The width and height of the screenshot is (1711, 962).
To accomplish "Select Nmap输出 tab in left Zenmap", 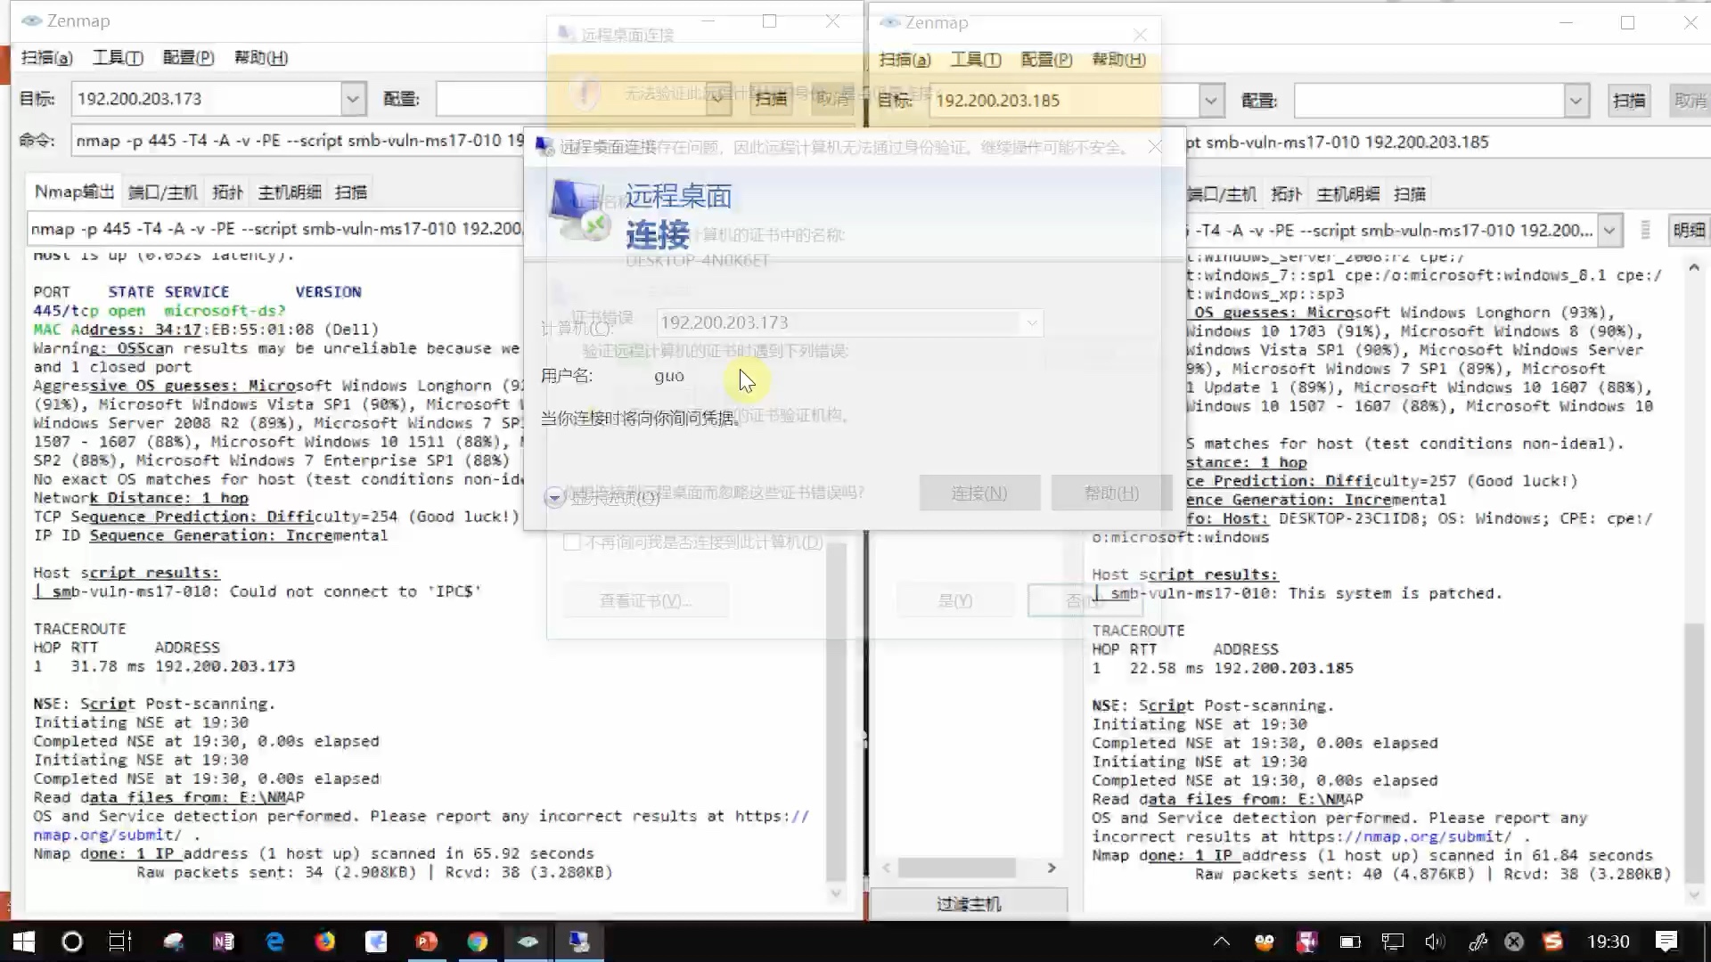I will (74, 192).
